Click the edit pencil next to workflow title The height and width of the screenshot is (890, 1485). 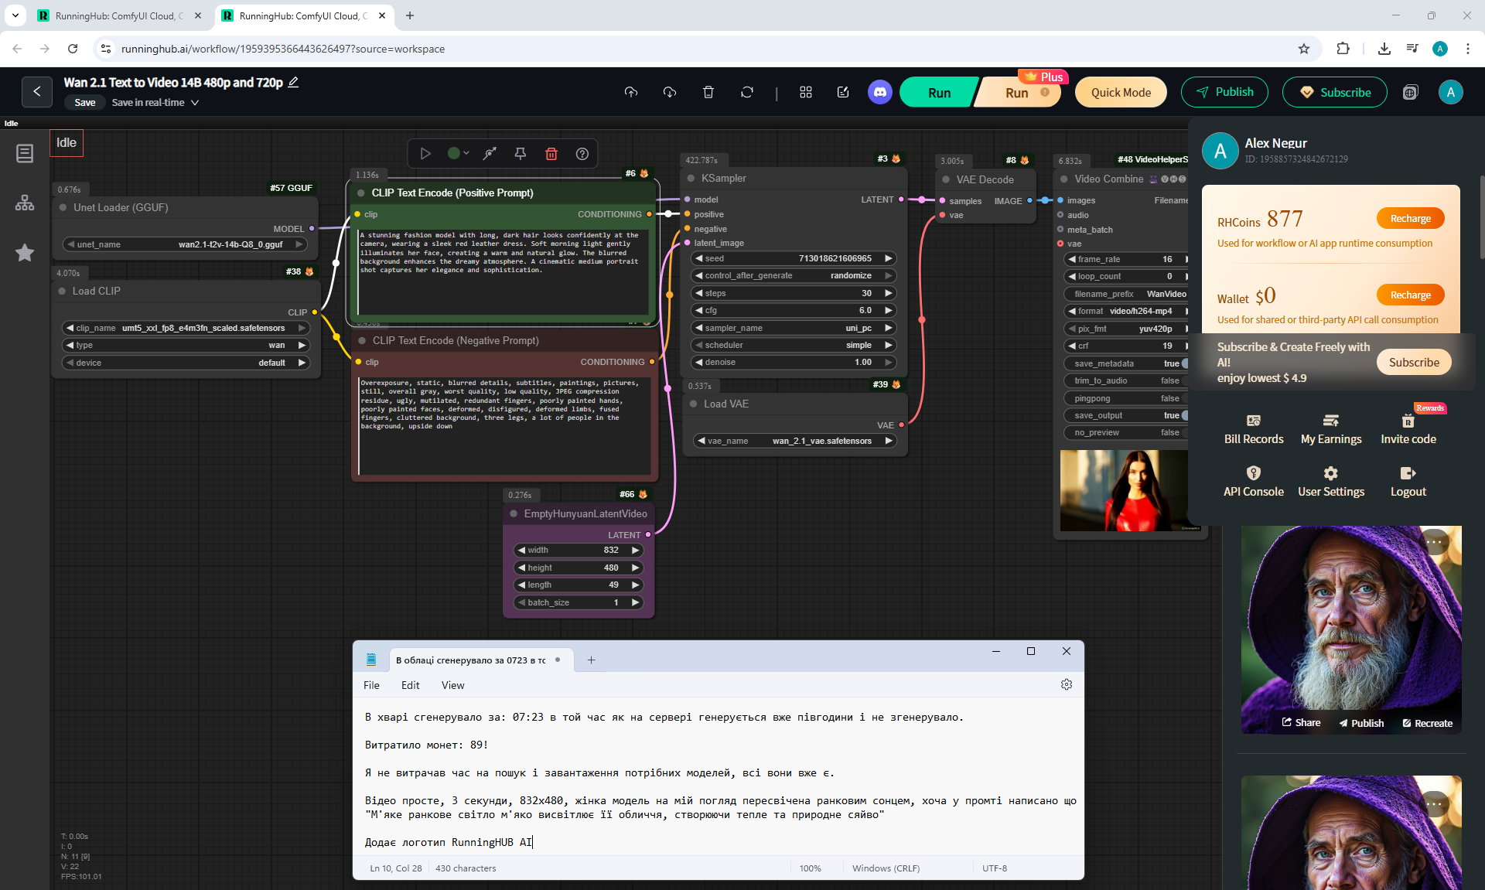pyautogui.click(x=294, y=82)
